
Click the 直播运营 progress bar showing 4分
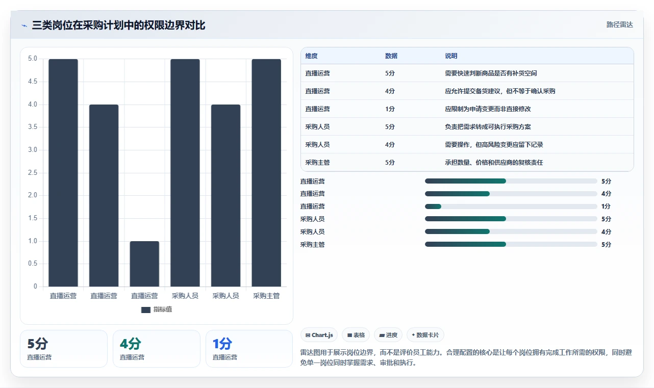(511, 194)
